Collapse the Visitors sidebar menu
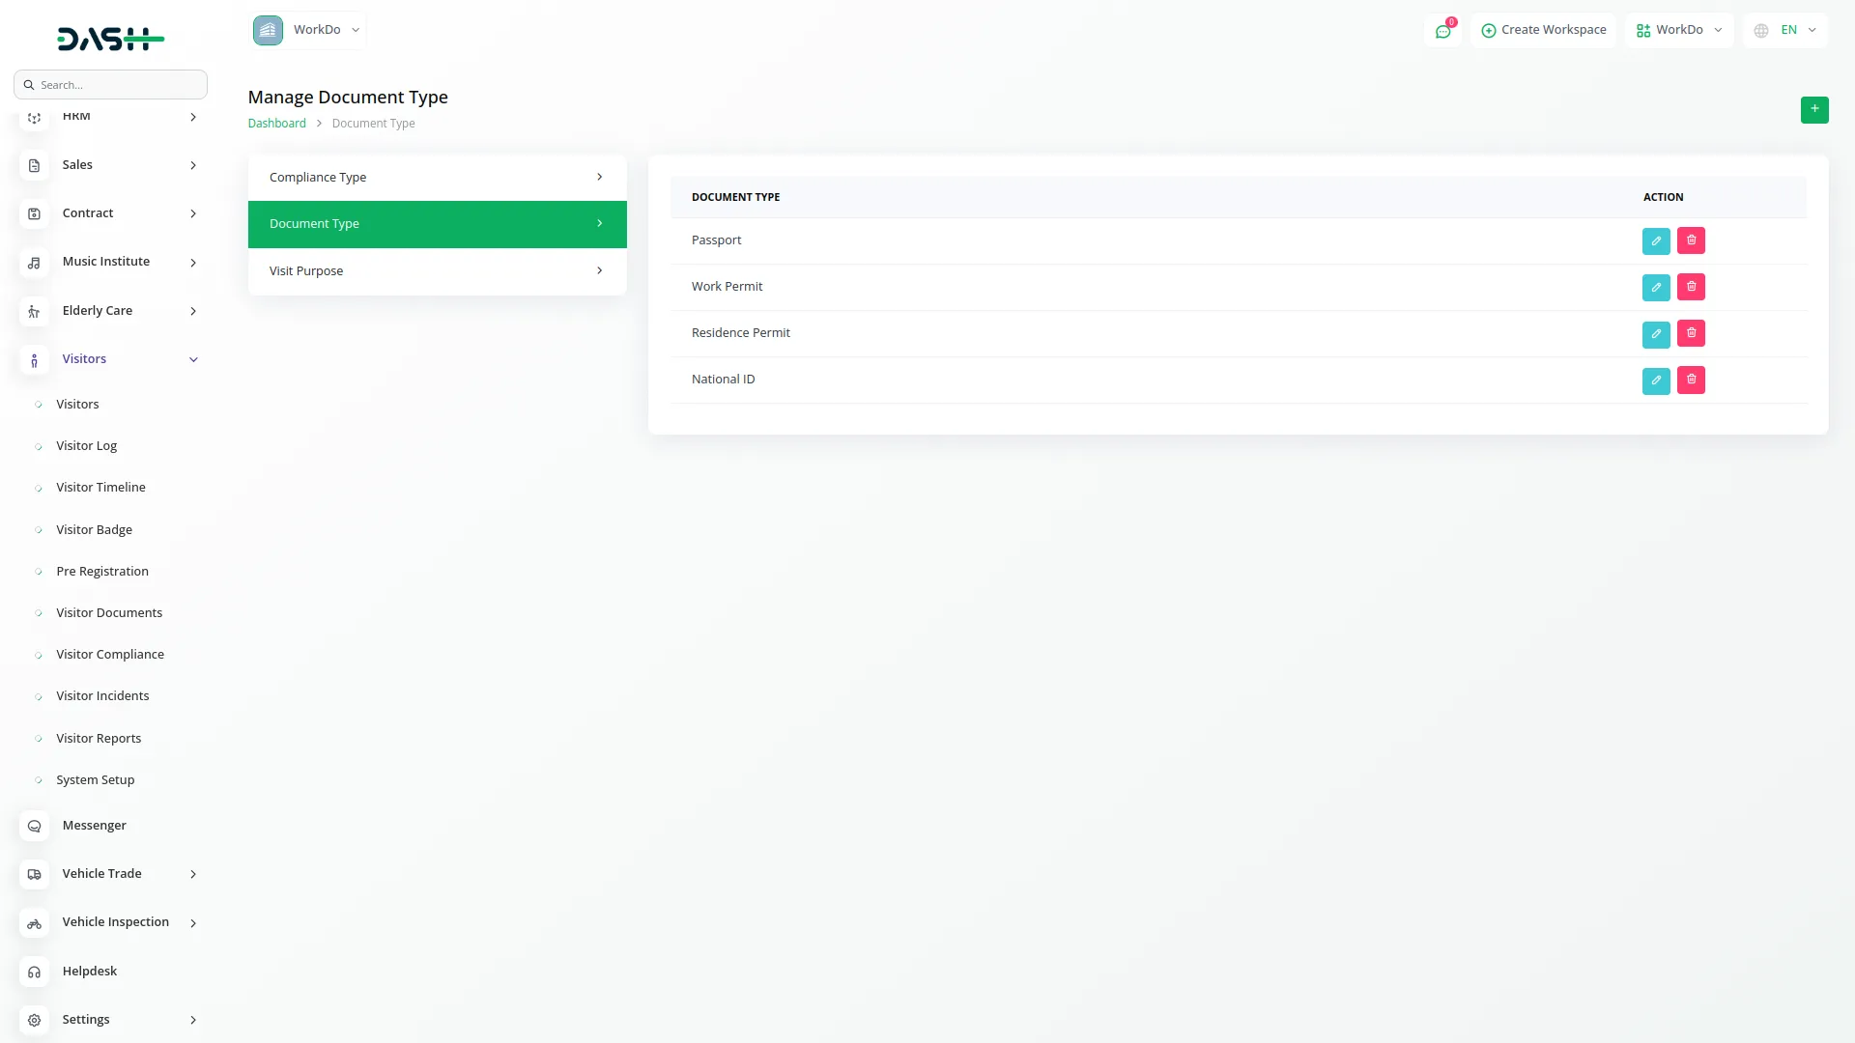Viewport: 1855px width, 1043px height. coord(193,359)
